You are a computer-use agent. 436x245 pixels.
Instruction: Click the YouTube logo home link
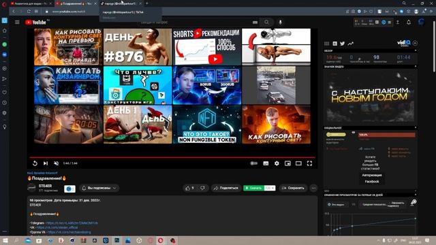click(35, 22)
